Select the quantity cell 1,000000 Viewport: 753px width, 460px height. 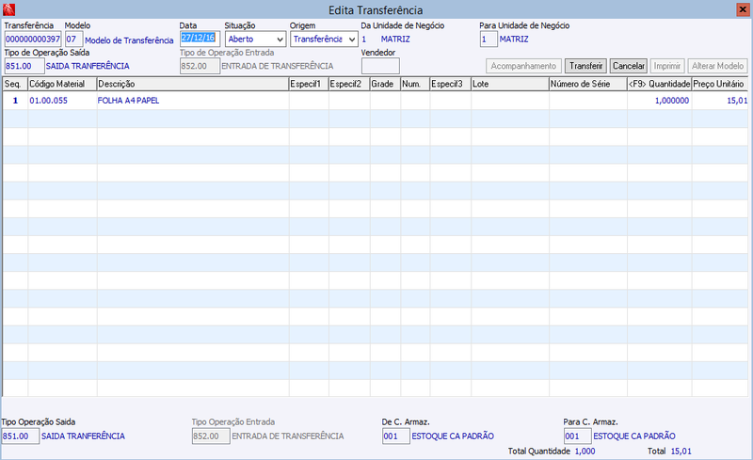click(x=660, y=101)
